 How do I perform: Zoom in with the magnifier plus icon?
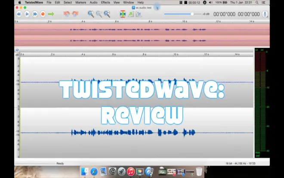tap(91, 14)
